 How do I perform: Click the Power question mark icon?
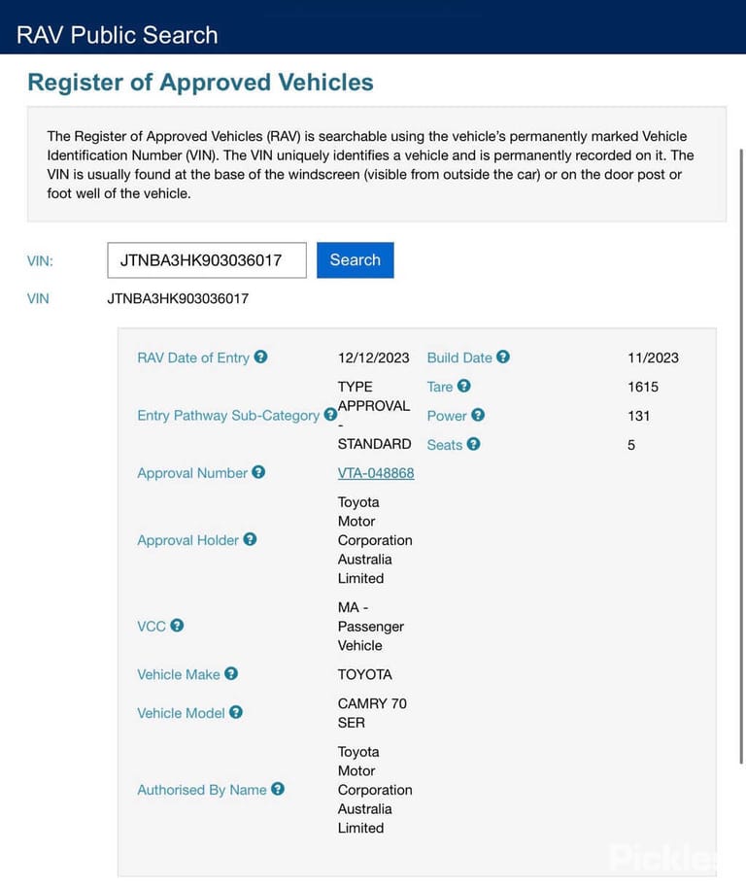point(478,416)
